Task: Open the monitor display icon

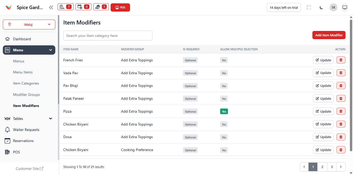Action: point(344,7)
